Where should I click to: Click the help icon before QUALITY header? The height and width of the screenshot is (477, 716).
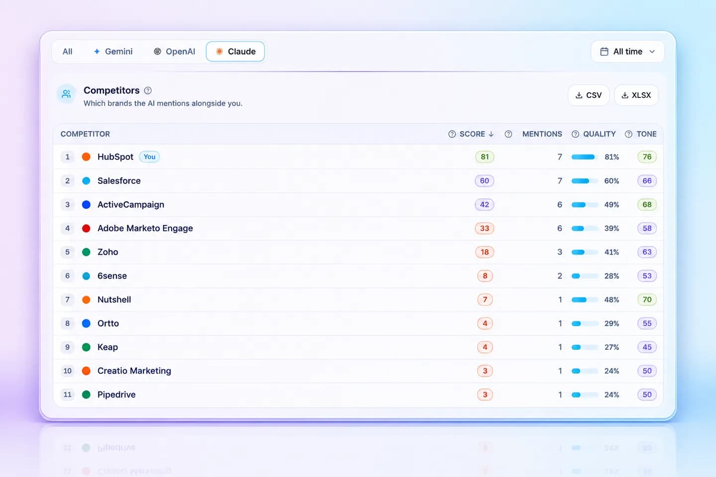[575, 134]
